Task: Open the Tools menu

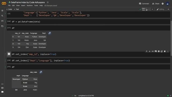Action: [x=36, y=5]
